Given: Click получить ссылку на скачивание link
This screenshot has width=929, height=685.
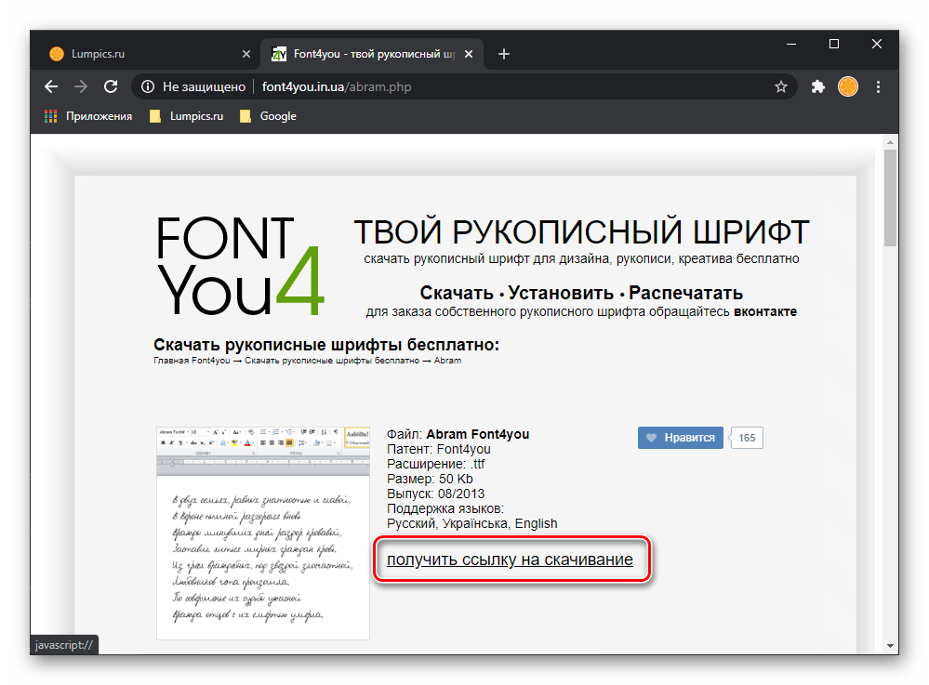Looking at the screenshot, I should tap(510, 560).
